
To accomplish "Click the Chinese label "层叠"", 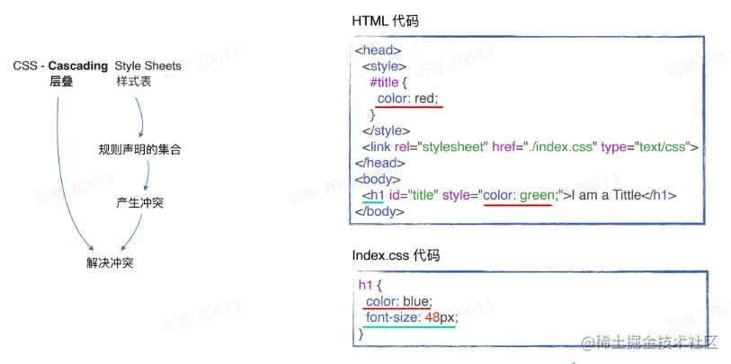I will [x=61, y=82].
